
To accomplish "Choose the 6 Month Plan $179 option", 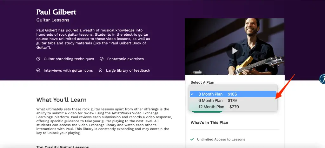I will (233, 101).
